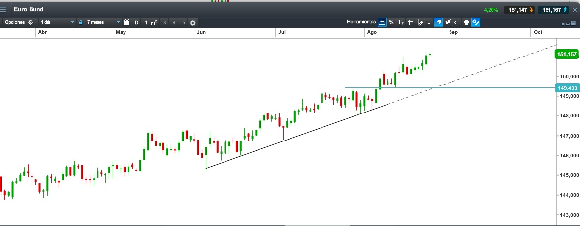Click the Abr month label
Image resolution: width=580 pixels, height=226 pixels.
point(42,32)
